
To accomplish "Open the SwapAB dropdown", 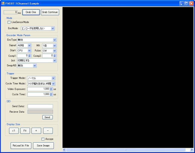I will point(35,66).
